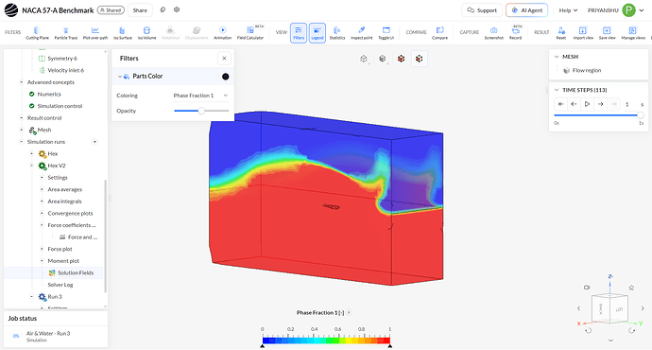The image size is (652, 350).
Task: Expand the Hex run node
Action: (x=31, y=154)
